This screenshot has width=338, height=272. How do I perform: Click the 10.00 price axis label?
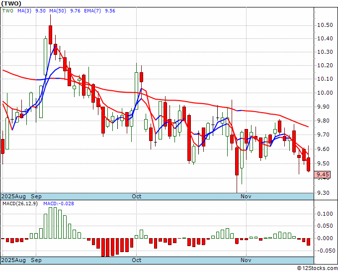pos(325,93)
